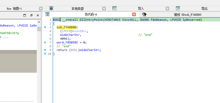Click the Exports tab icon
The height and width of the screenshot is (103, 220).
[178, 8]
